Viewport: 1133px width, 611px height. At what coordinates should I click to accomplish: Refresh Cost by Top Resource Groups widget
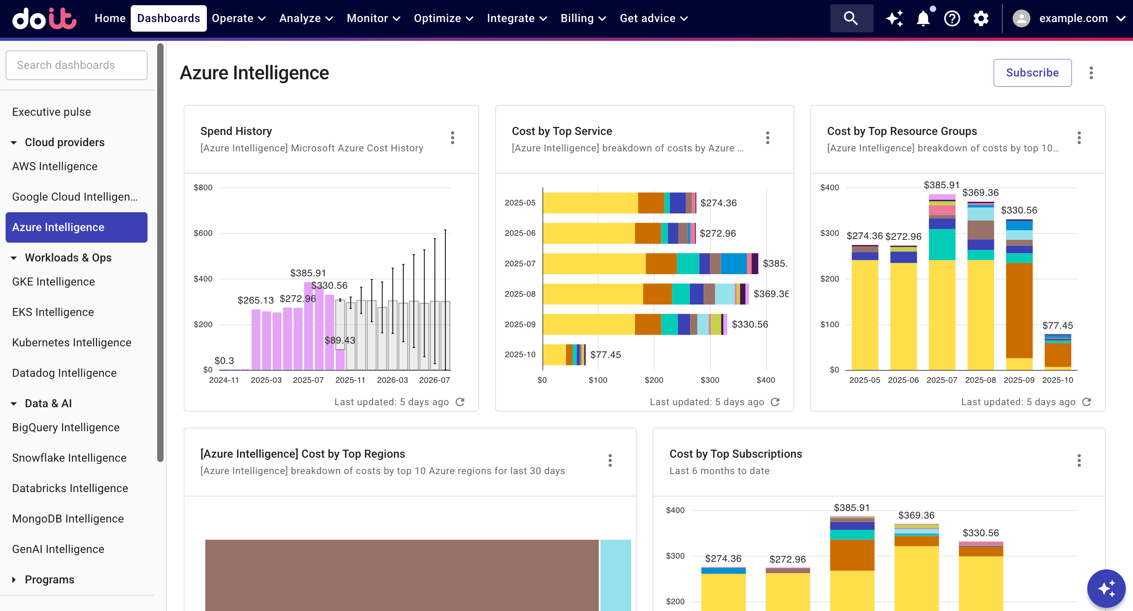pos(1086,402)
